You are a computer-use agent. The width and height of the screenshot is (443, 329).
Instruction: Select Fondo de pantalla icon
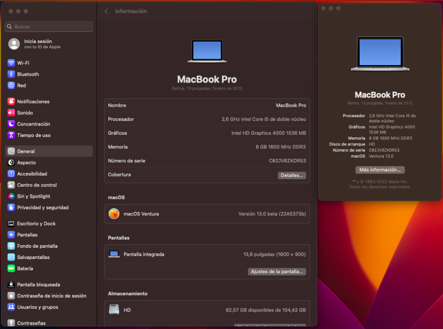[x=11, y=246]
